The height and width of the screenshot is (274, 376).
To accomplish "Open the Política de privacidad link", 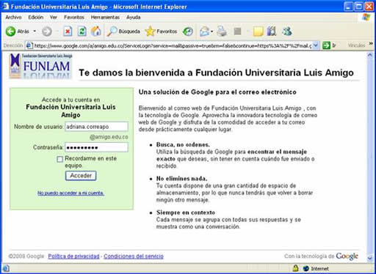I will pyautogui.click(x=73, y=256).
